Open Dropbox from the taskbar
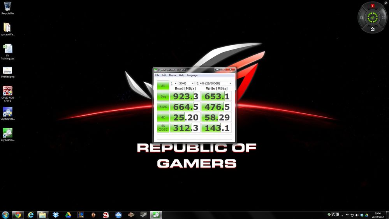Screen dimensions: 389x219 coord(56,215)
